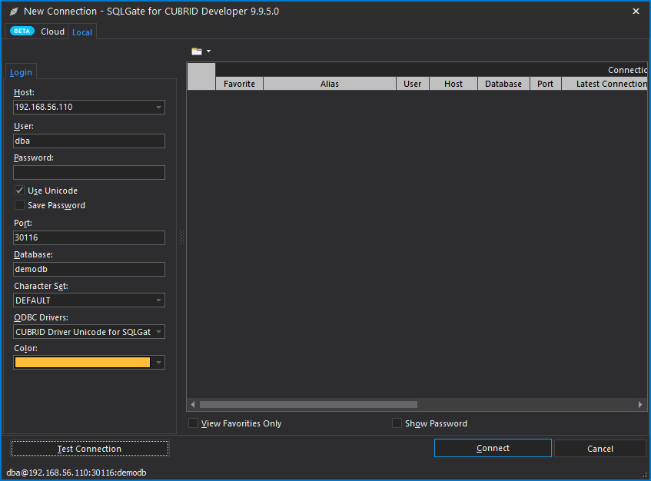Click the SQLGate app icon in title bar
651x481 pixels.
coord(13,12)
